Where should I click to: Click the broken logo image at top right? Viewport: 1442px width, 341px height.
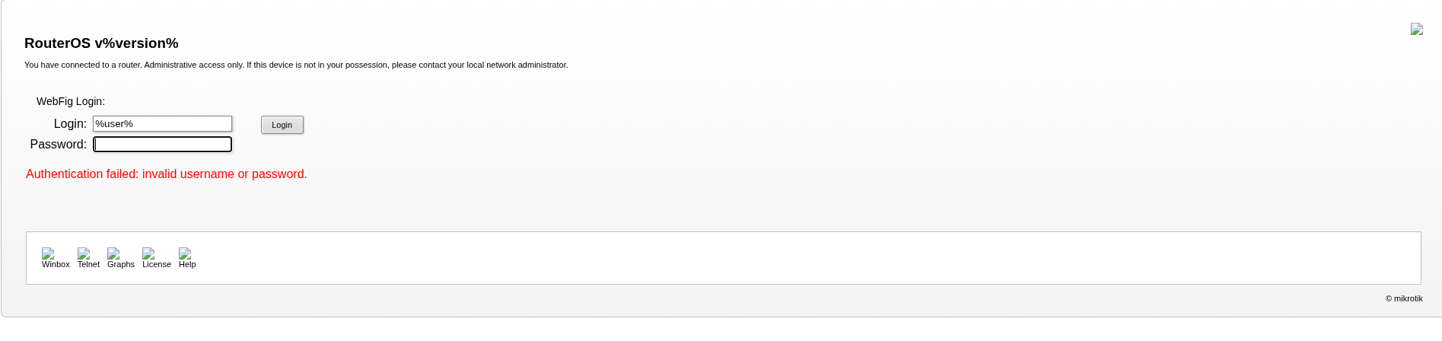click(x=1416, y=29)
